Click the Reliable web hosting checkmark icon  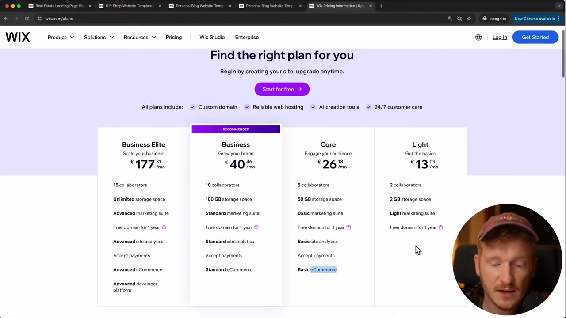coord(247,107)
